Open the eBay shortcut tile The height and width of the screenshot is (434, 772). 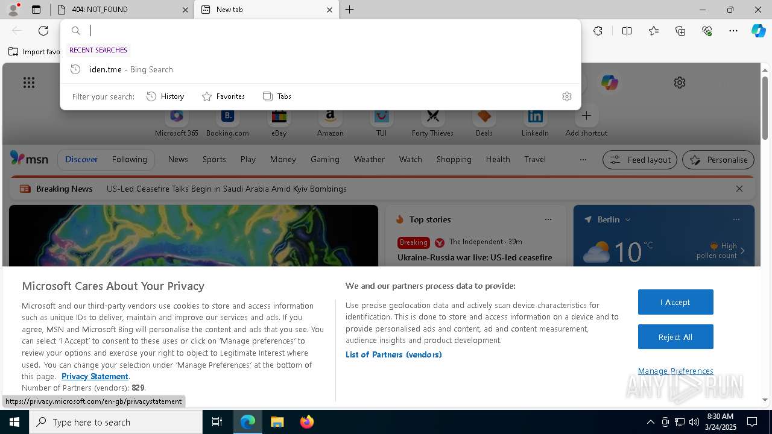(x=279, y=122)
